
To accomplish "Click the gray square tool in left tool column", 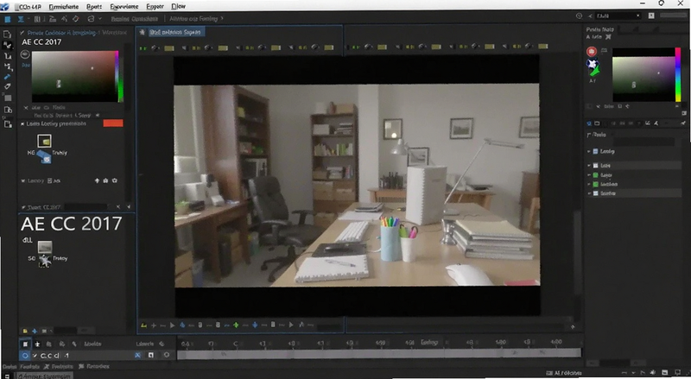I will (x=8, y=98).
